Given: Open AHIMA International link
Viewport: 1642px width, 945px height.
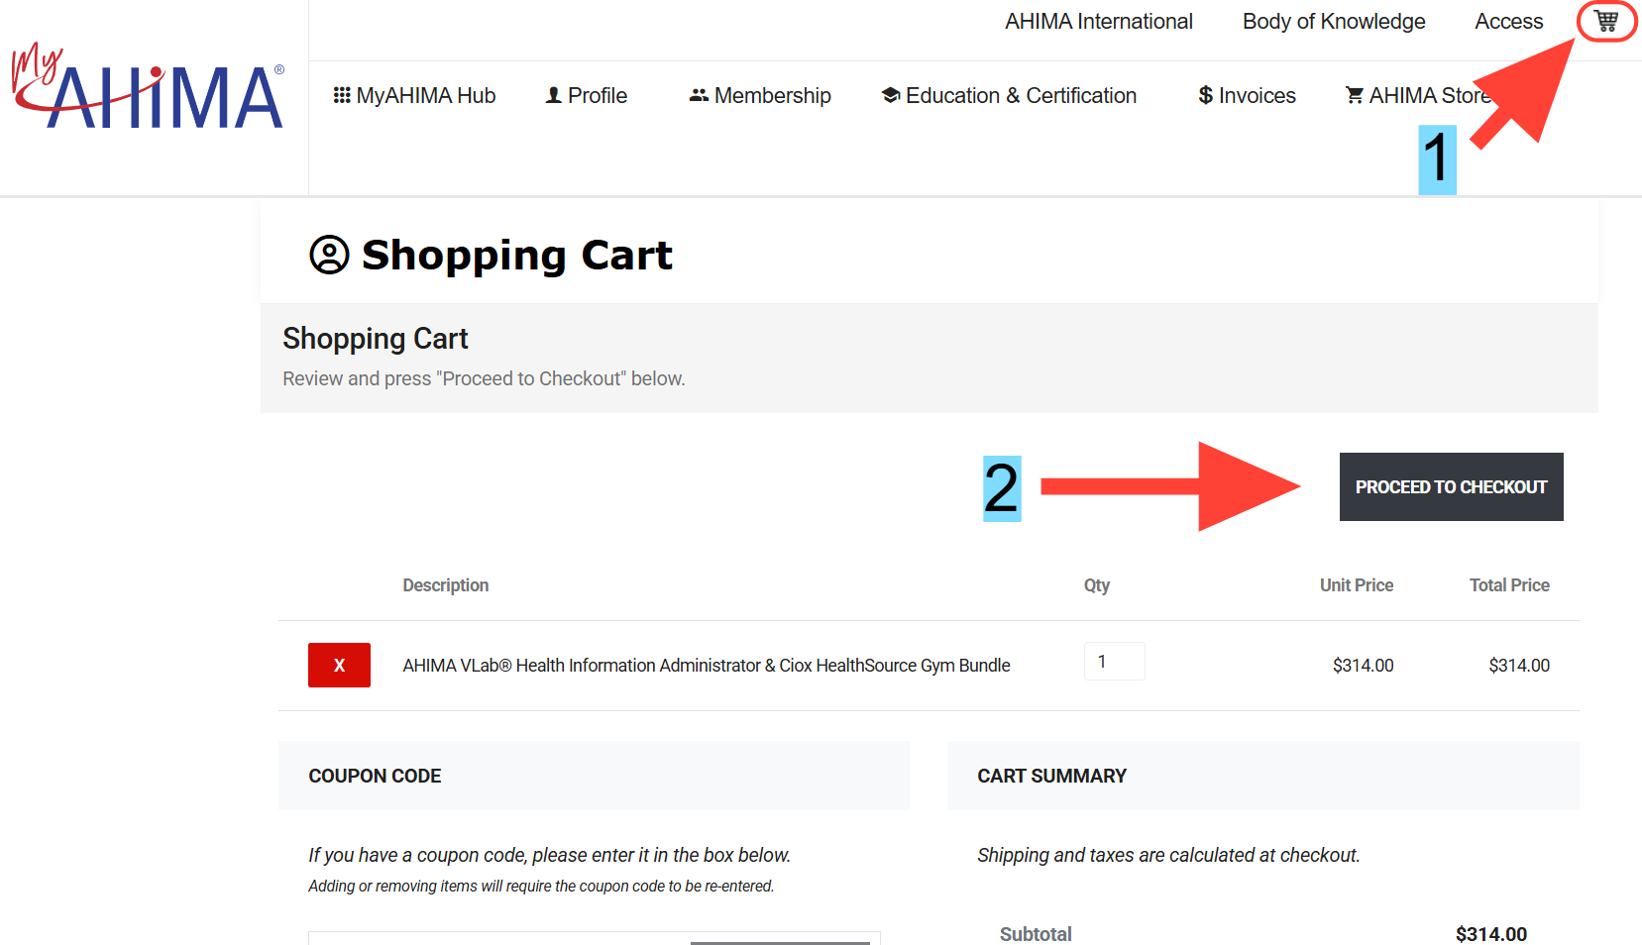Looking at the screenshot, I should point(1098,22).
